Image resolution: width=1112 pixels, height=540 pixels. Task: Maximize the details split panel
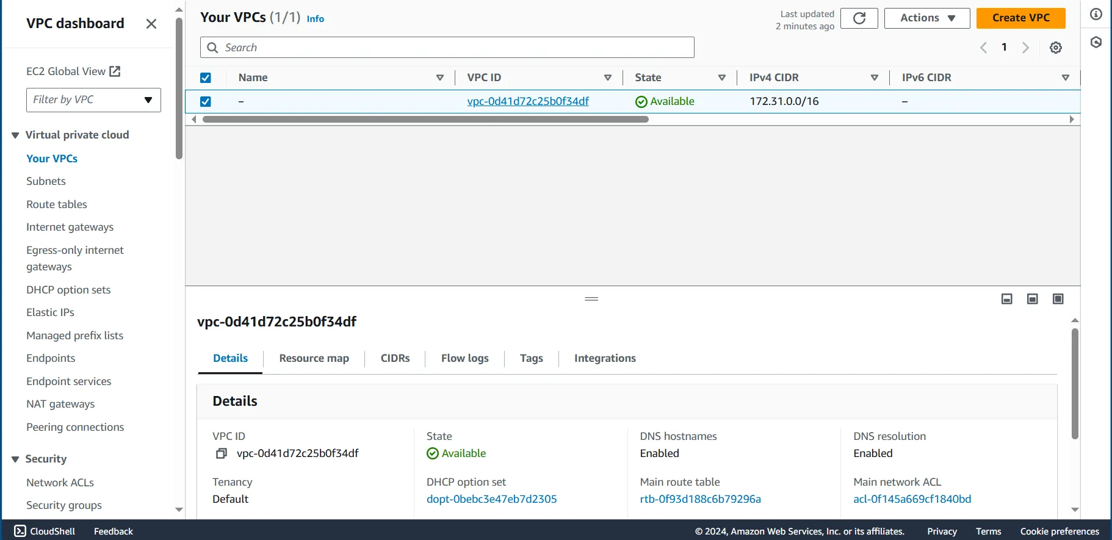coord(1058,299)
